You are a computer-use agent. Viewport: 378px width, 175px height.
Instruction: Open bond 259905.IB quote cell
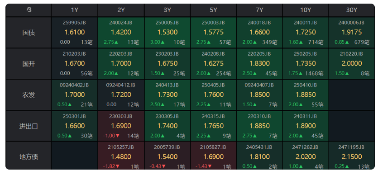coord(75,33)
